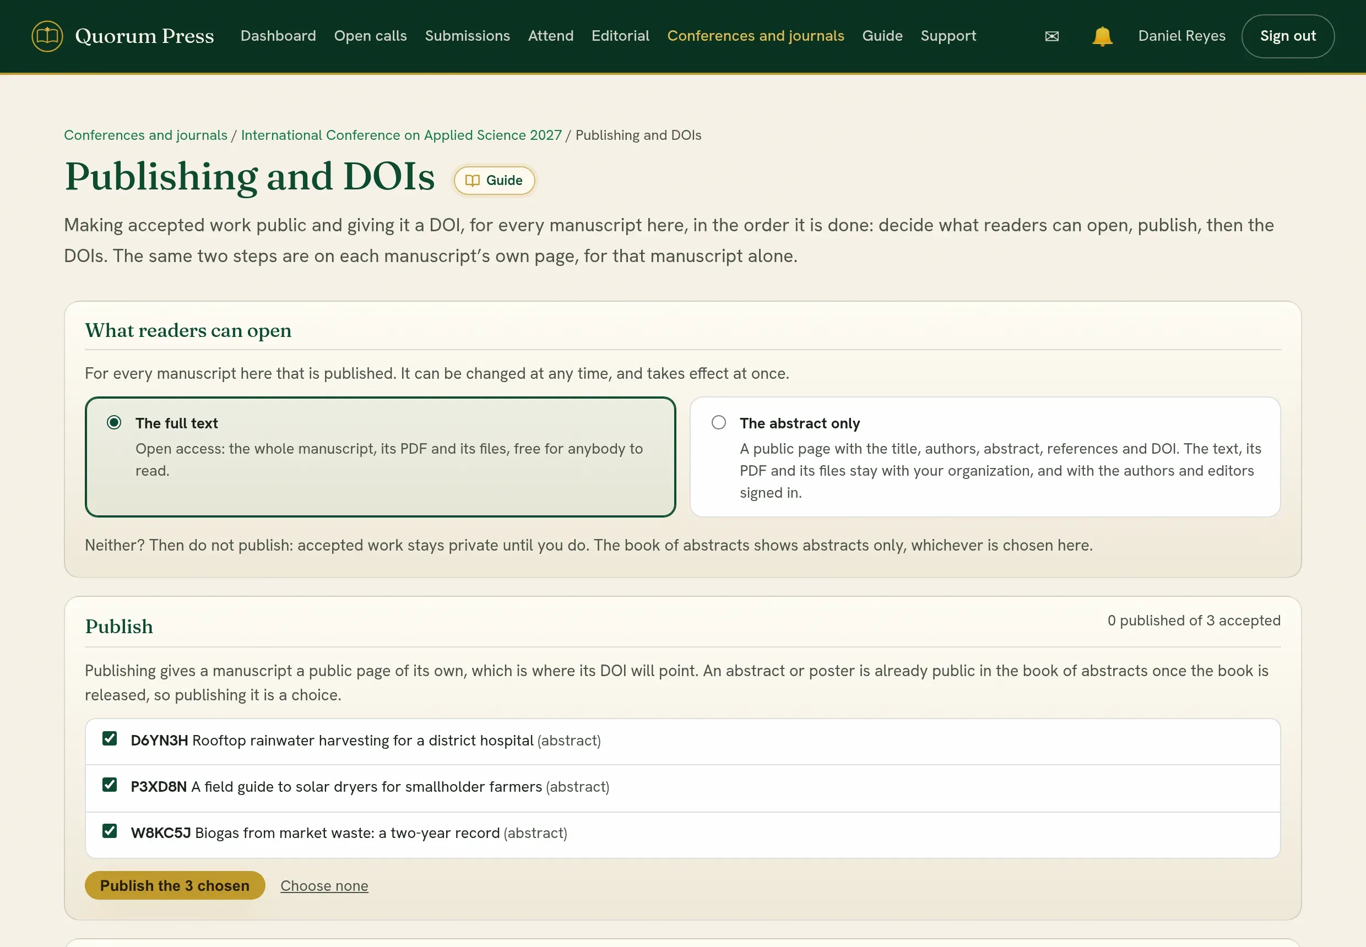Viewport: 1366px width, 947px height.
Task: Open the Attend nav item
Action: [x=550, y=36]
